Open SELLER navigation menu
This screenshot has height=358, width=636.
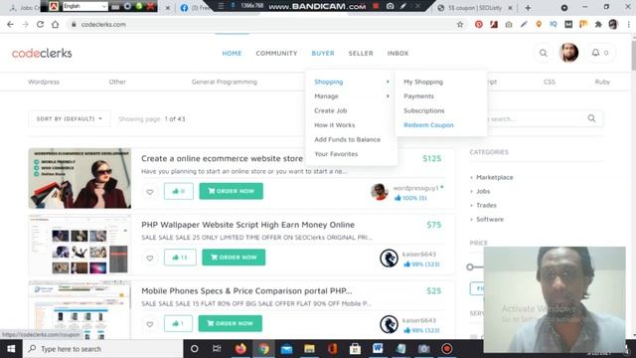click(x=361, y=53)
